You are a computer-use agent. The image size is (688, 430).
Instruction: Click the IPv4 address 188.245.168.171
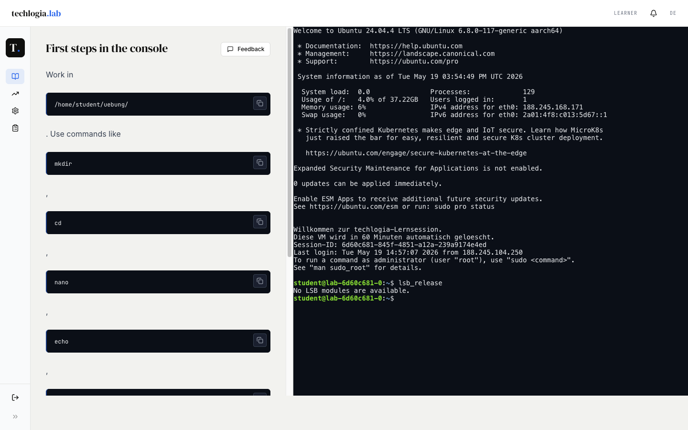553,107
